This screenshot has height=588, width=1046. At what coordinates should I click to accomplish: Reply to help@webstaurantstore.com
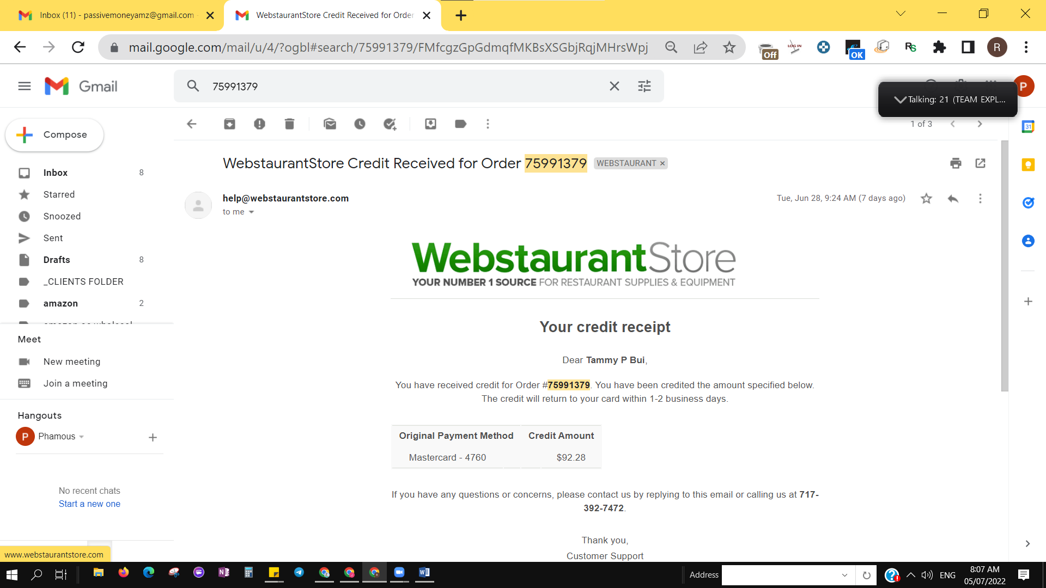point(953,199)
